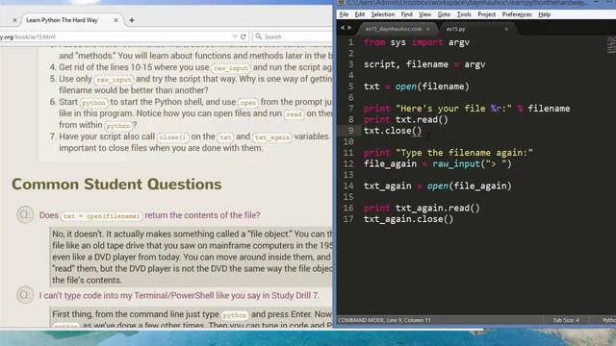
Task: Click line number 9 in the gutter
Action: [x=350, y=131]
